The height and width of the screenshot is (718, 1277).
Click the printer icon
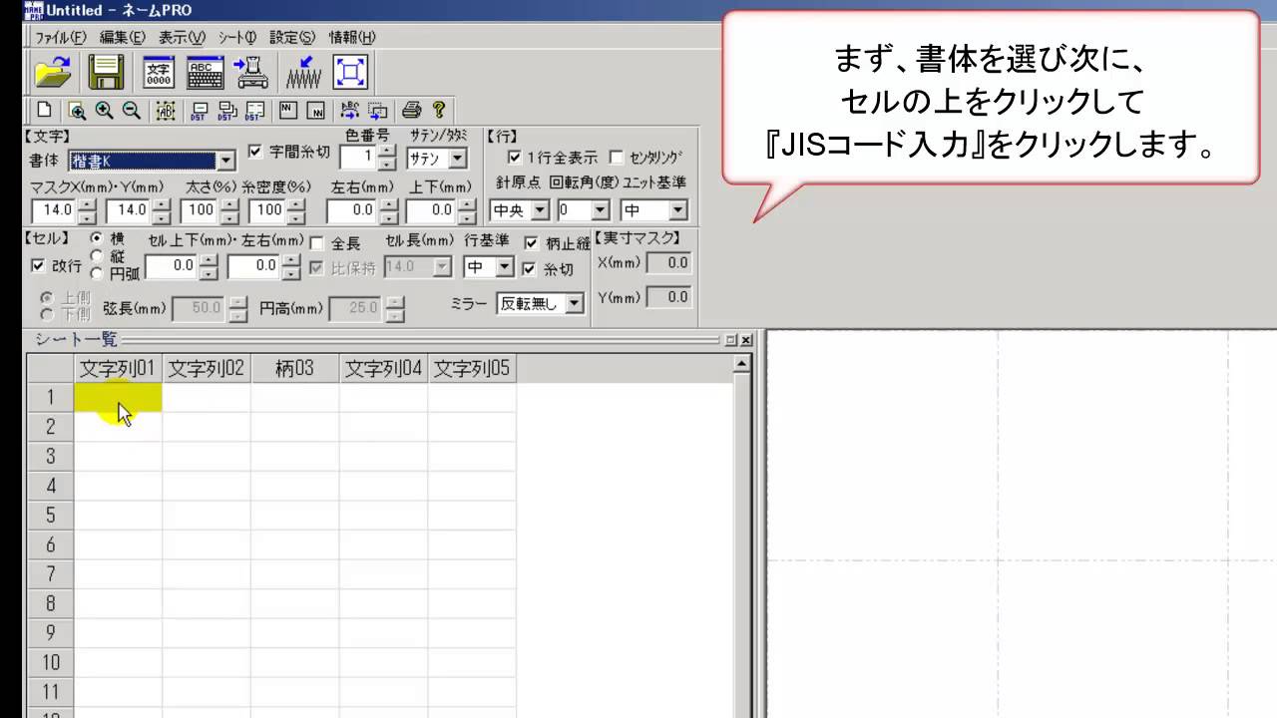tap(411, 110)
